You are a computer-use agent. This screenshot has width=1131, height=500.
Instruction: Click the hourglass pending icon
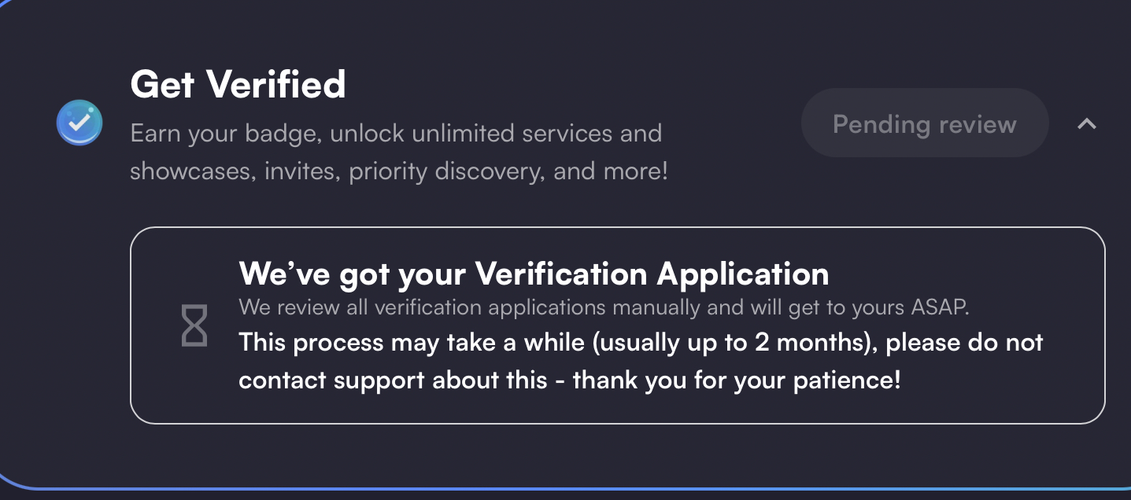(x=194, y=325)
